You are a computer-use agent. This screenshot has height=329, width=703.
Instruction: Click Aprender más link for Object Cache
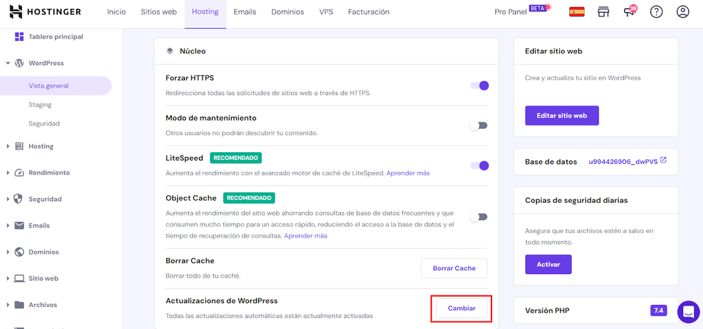click(306, 236)
